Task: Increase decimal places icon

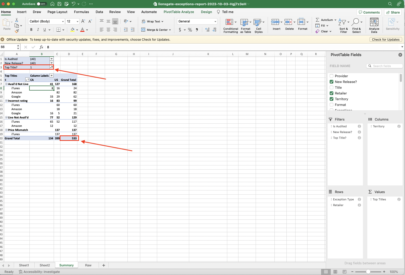Action: (x=207, y=30)
